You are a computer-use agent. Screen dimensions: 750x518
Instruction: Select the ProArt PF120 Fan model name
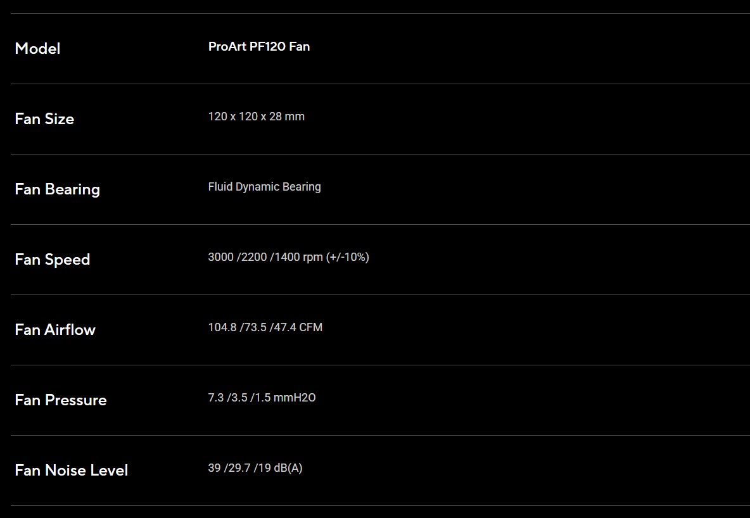click(x=259, y=46)
